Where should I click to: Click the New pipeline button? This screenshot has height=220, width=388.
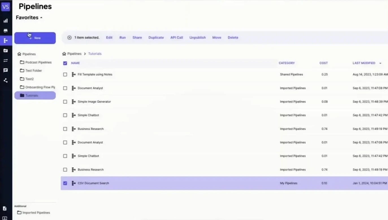pyautogui.click(x=35, y=38)
